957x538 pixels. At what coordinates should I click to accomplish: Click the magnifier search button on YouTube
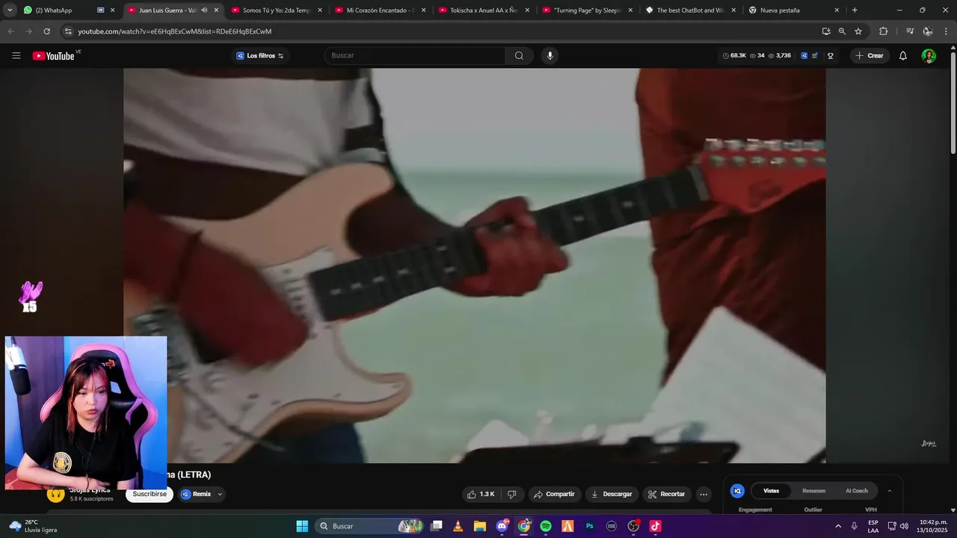tap(519, 56)
